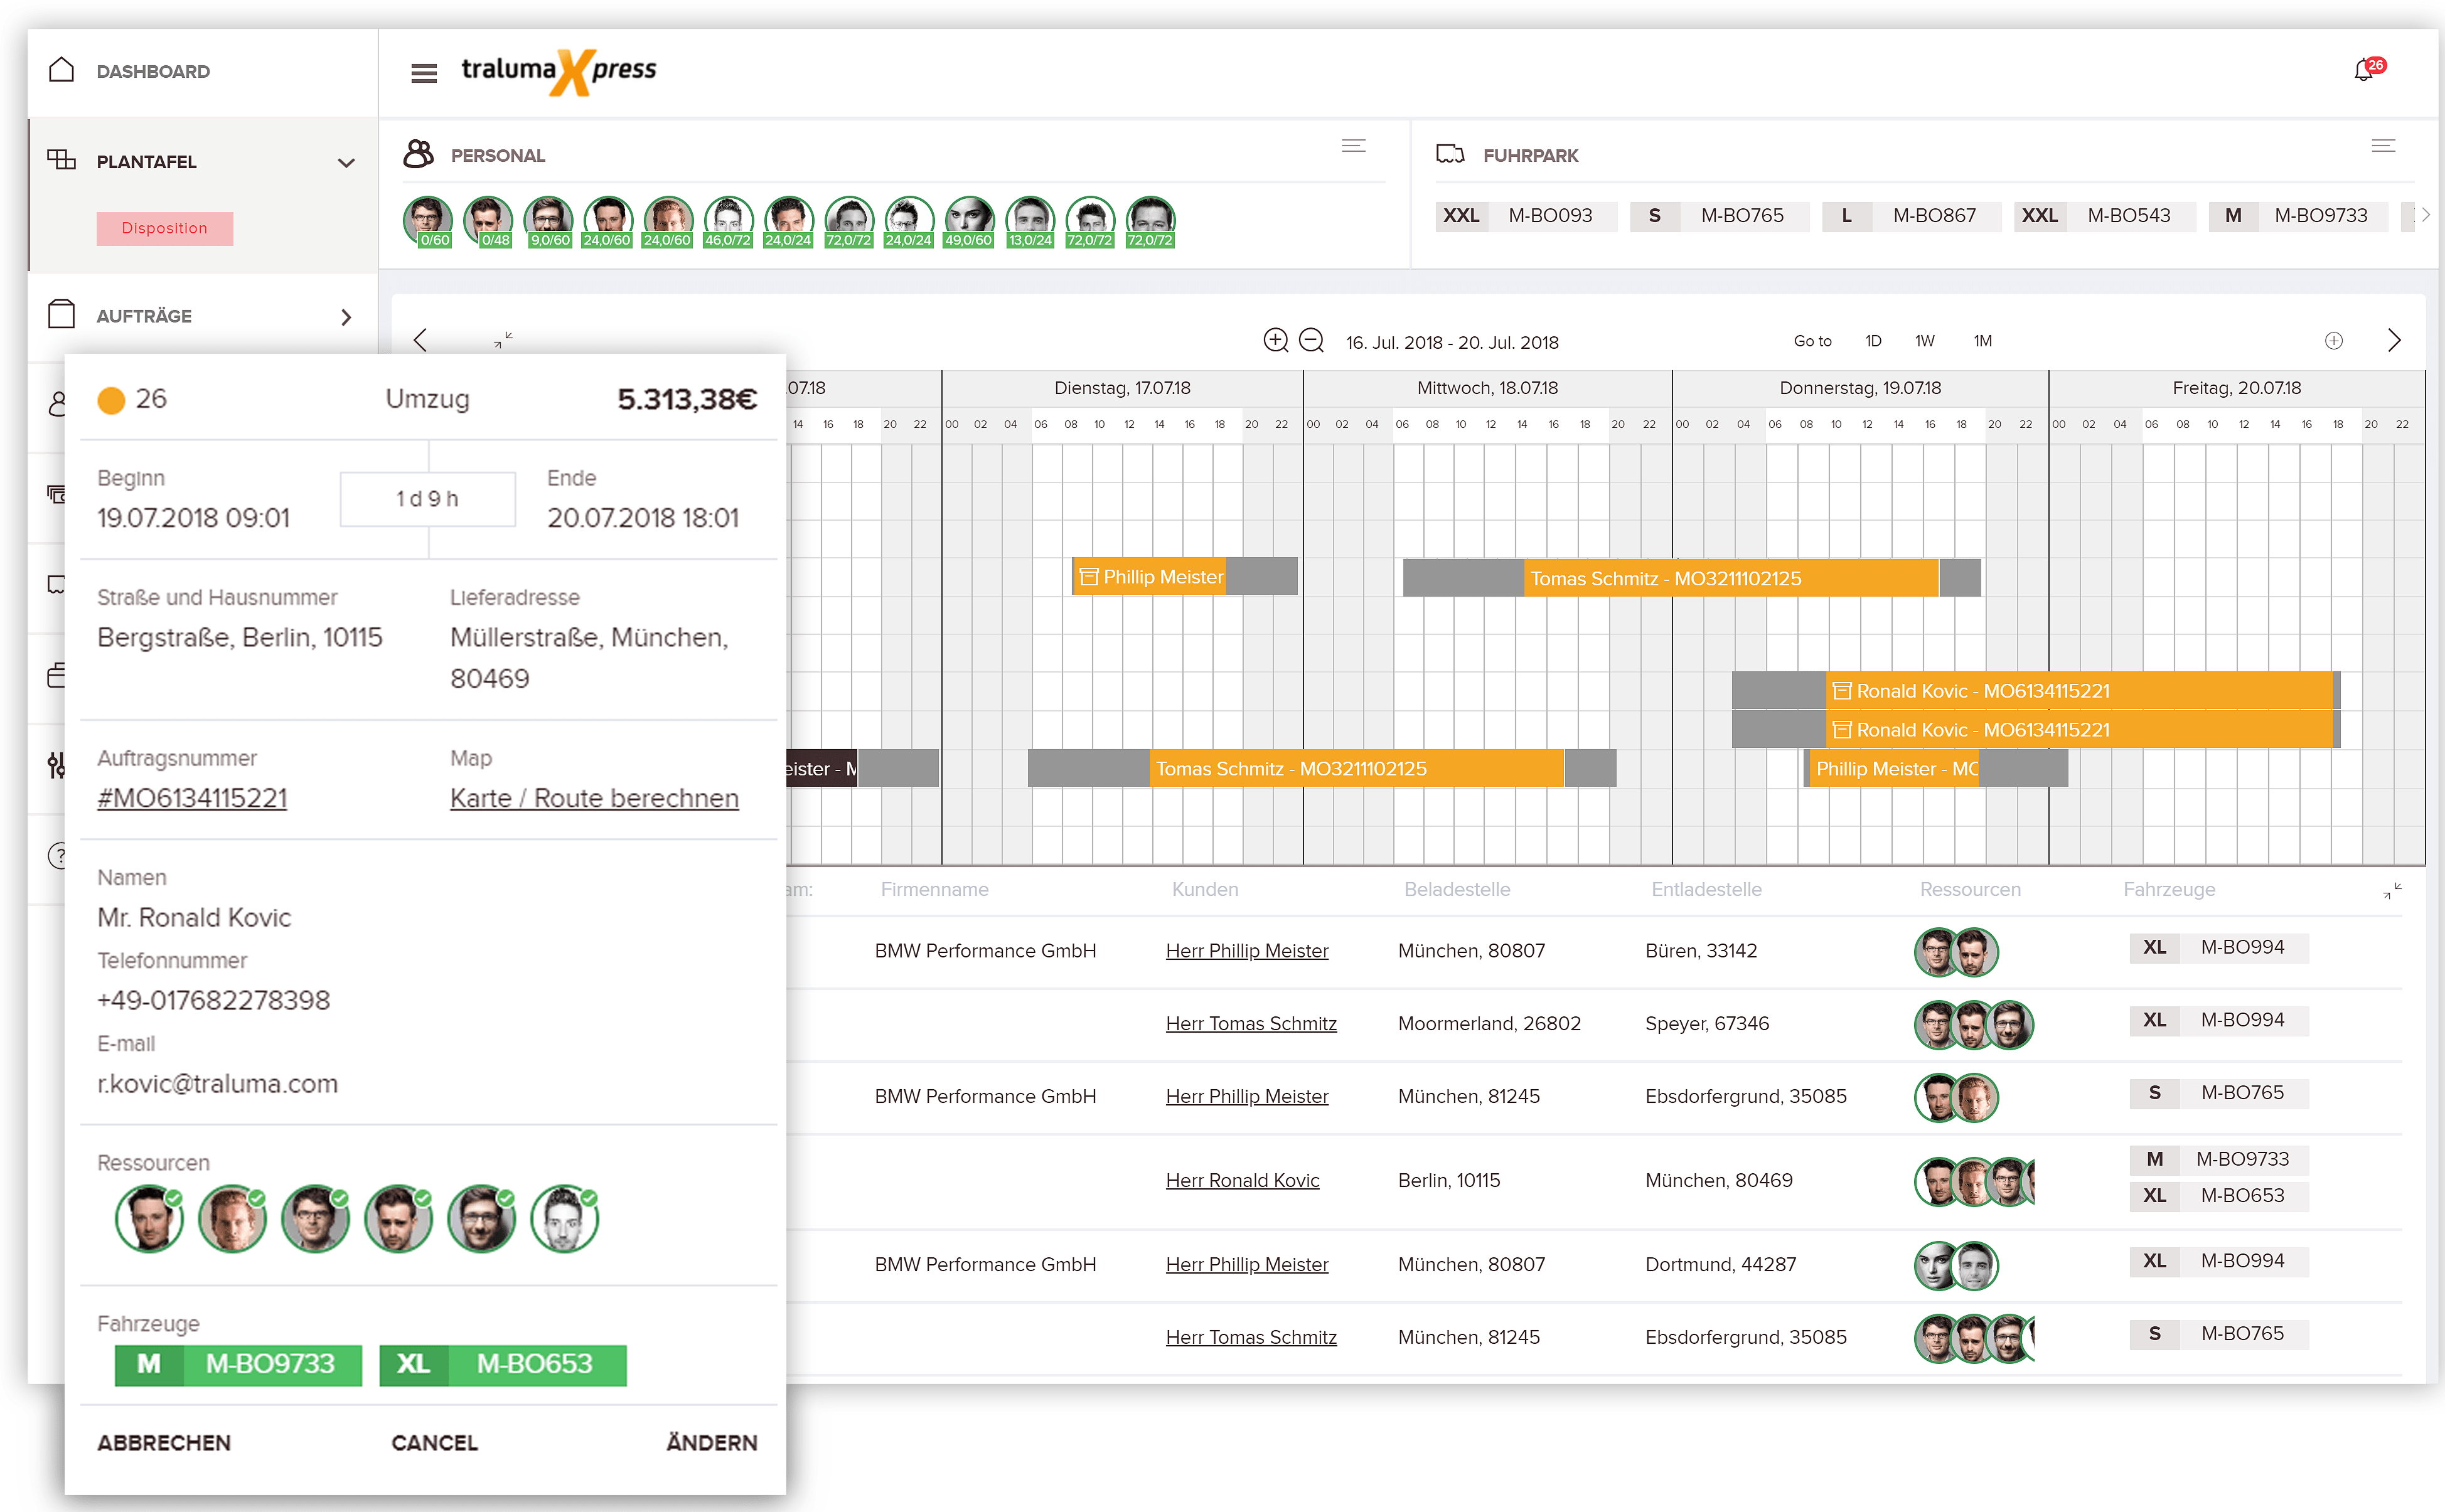This screenshot has height=1512, width=2445.
Task: Click the Fuhrpark truck icon
Action: tap(1452, 153)
